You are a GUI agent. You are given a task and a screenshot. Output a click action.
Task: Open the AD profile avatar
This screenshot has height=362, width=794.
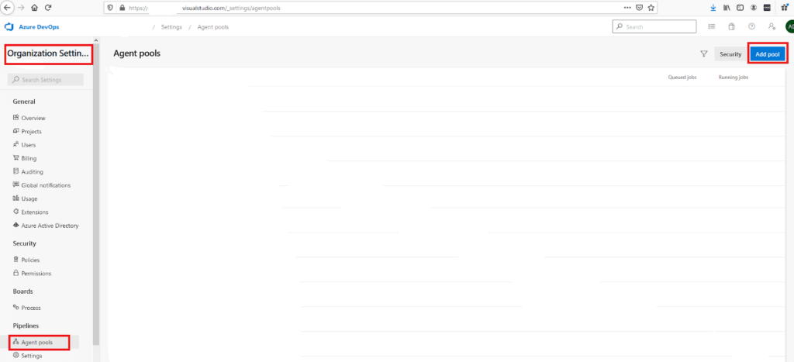point(789,27)
